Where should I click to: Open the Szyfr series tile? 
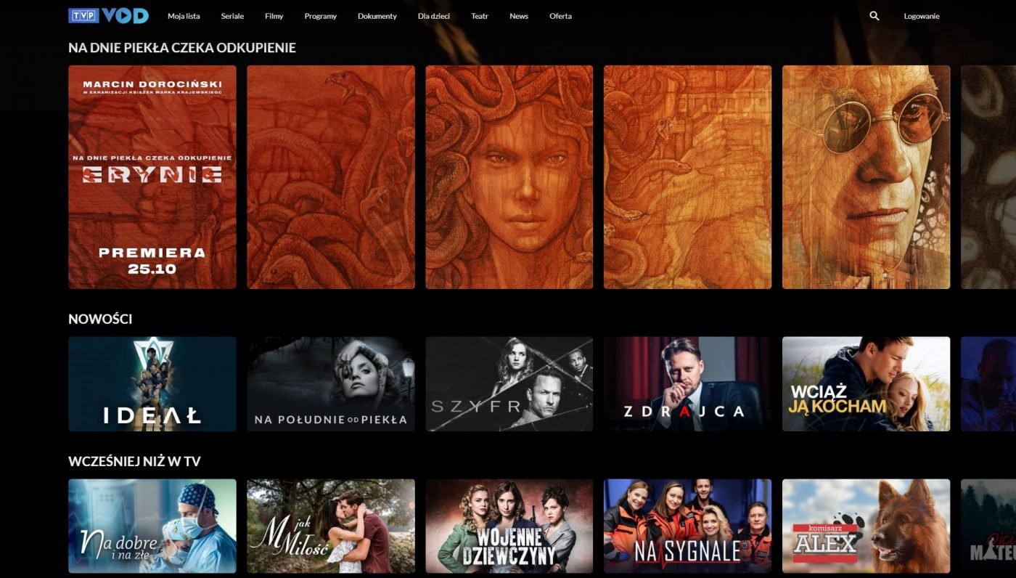[x=509, y=384]
